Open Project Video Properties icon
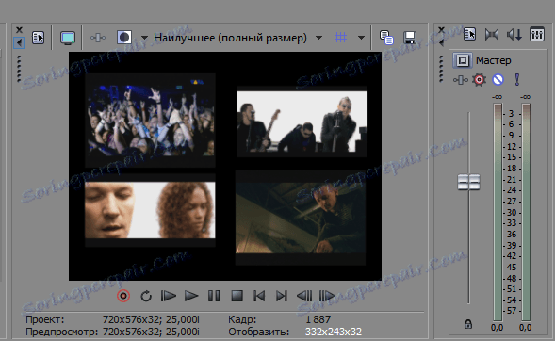 39,38
